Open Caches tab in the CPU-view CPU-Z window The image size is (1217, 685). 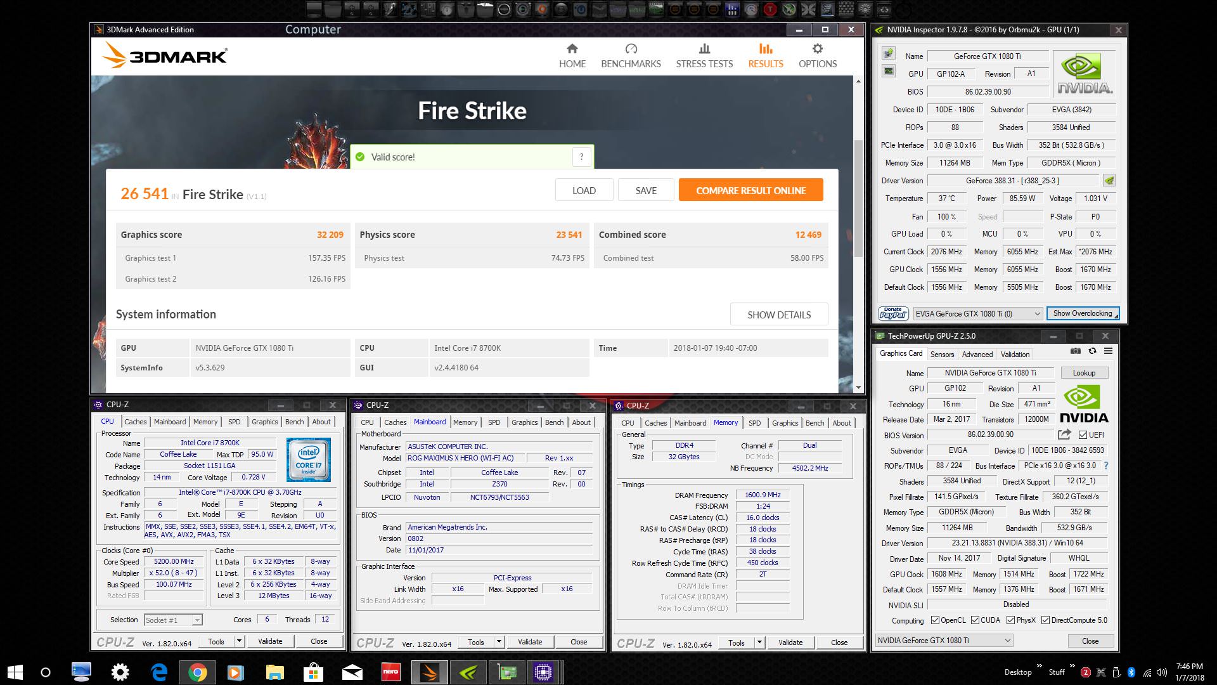[x=135, y=422]
